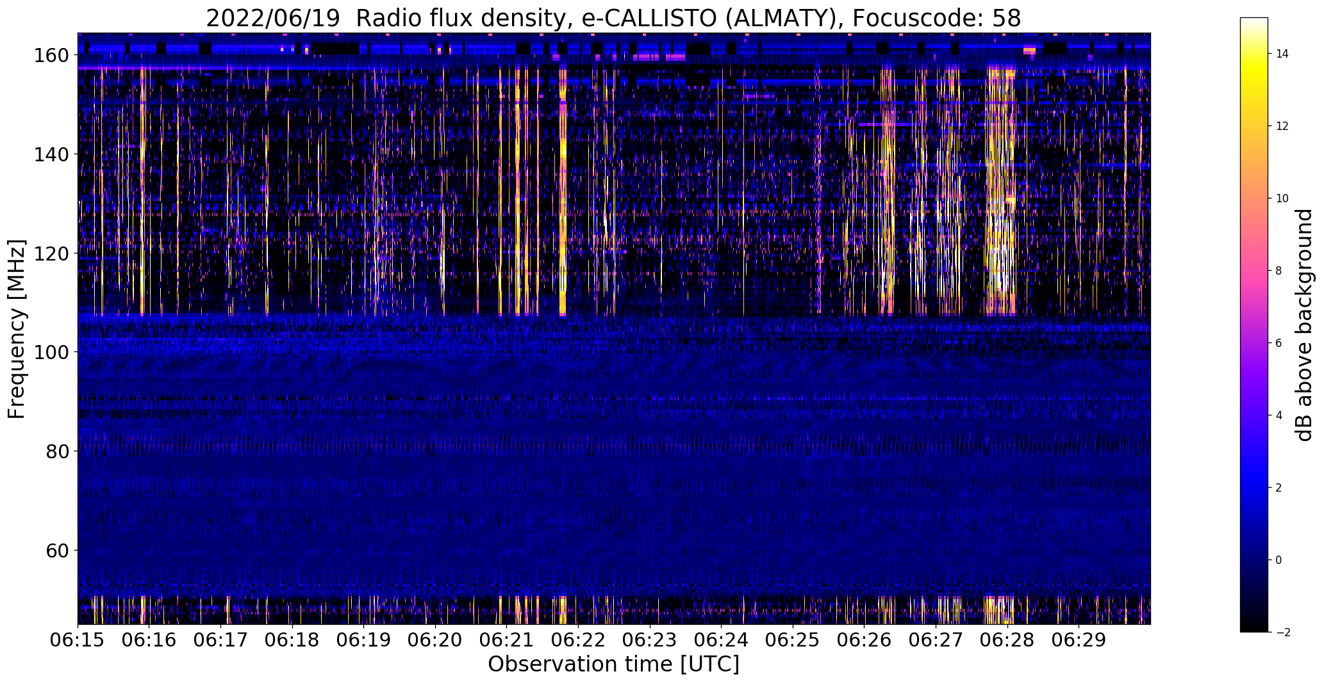Click the 80 frequency tick label
The image size is (1324, 683).
[58, 451]
